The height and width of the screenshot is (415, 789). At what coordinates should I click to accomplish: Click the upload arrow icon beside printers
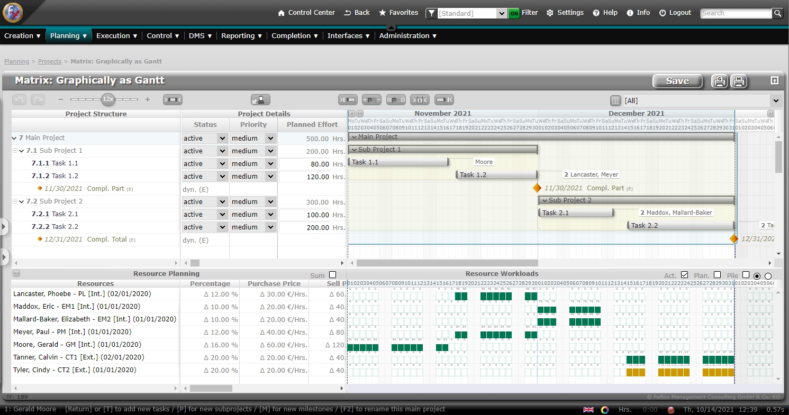(774, 80)
